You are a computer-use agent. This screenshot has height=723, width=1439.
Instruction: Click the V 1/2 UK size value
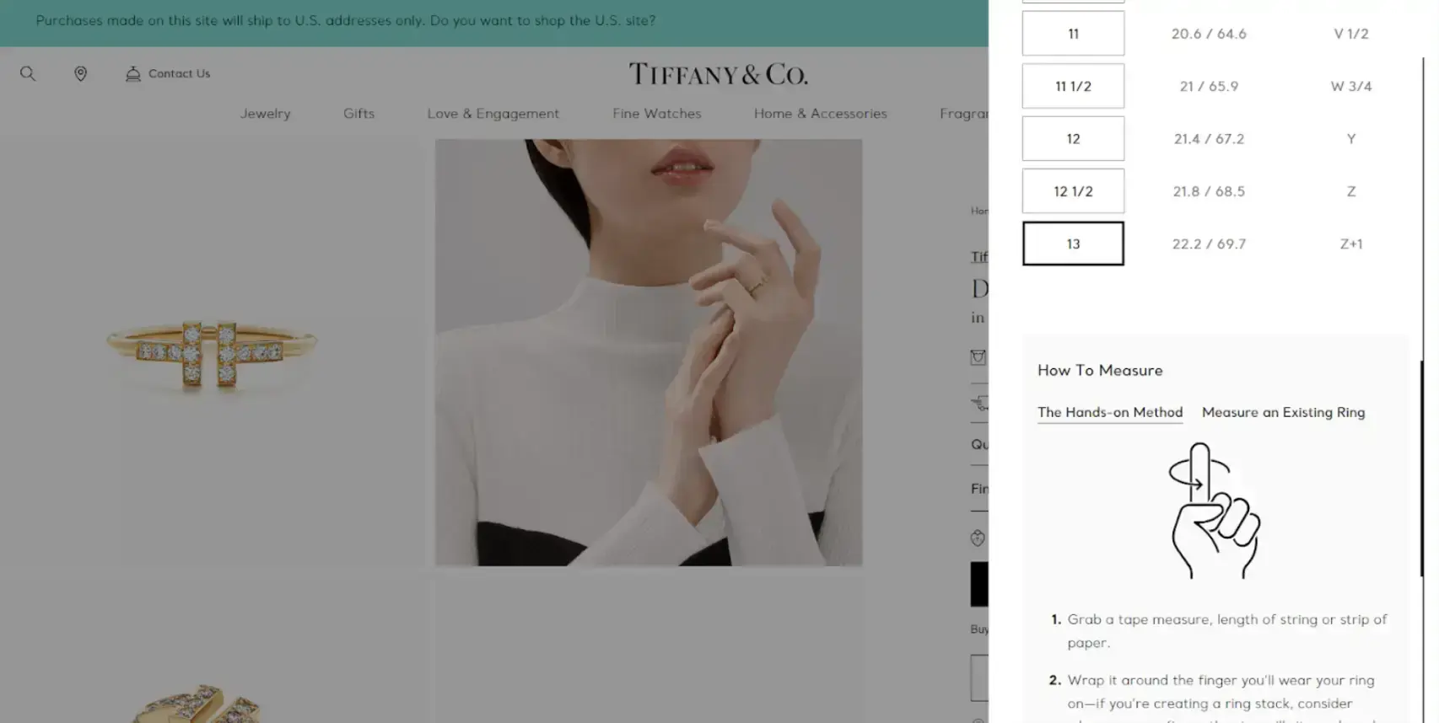pos(1351,34)
